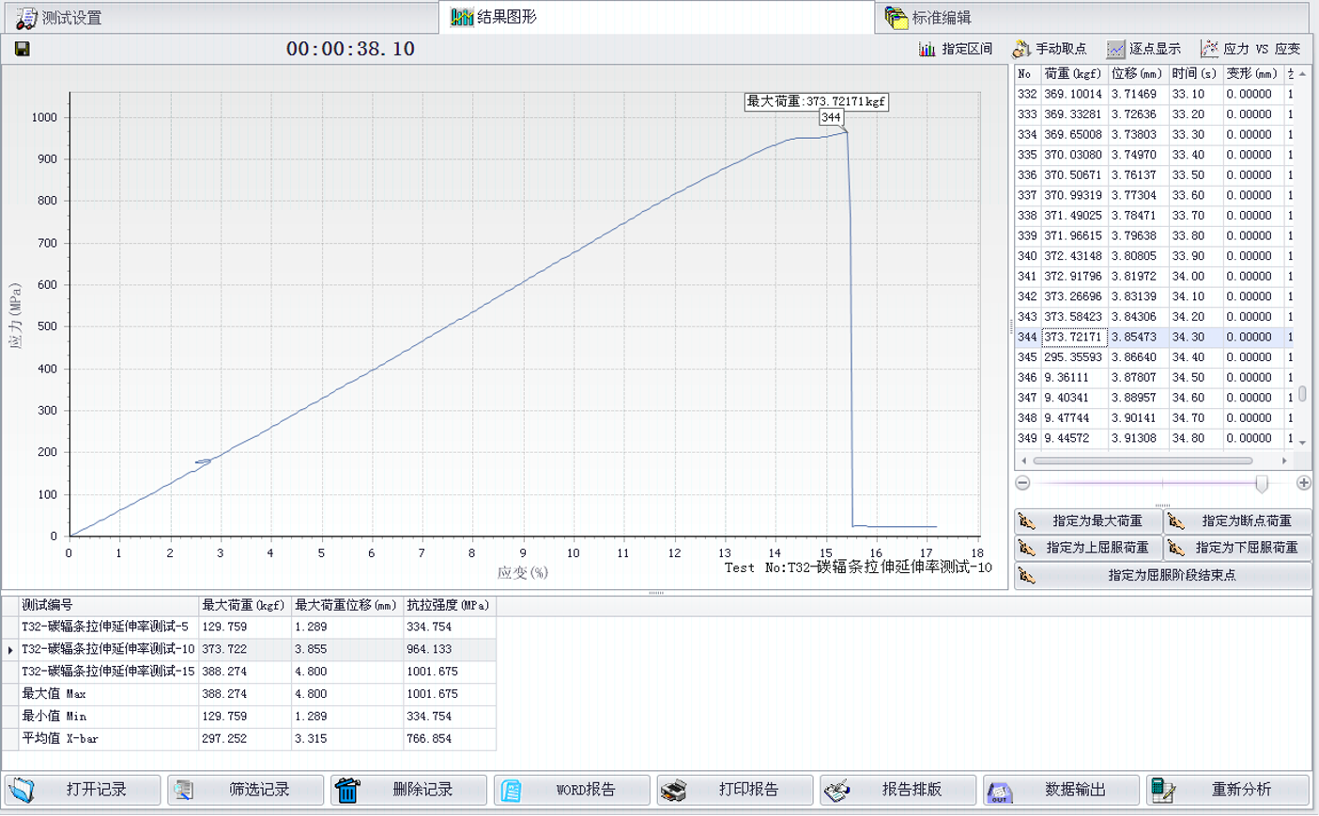
Task: Click the 删除记录 trash bin button
Action: tap(408, 790)
